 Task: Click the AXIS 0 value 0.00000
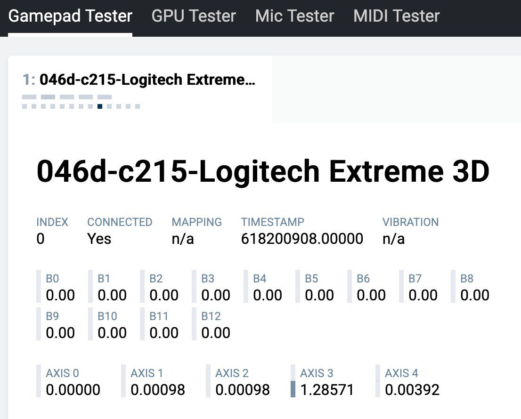click(x=73, y=390)
